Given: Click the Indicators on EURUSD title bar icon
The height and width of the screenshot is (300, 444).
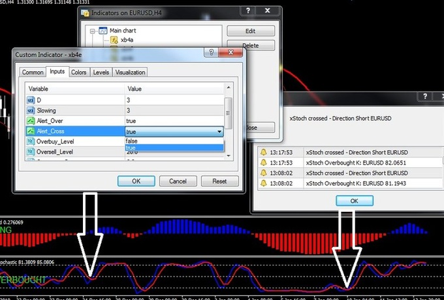Looking at the screenshot, I should pos(85,13).
